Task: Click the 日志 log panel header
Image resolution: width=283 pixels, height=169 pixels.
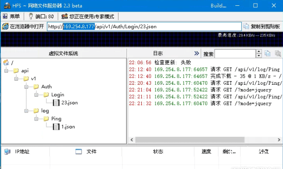Action: pyautogui.click(x=158, y=53)
